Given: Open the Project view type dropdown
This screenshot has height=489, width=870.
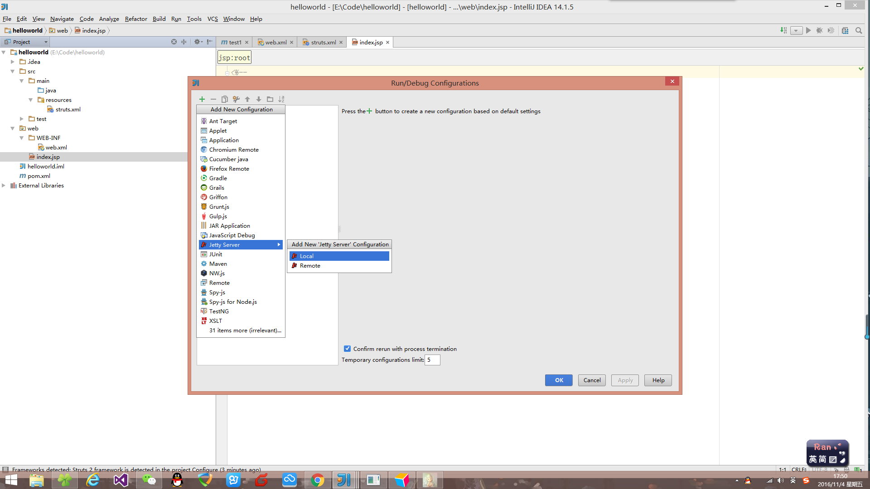Looking at the screenshot, I should click(26, 42).
